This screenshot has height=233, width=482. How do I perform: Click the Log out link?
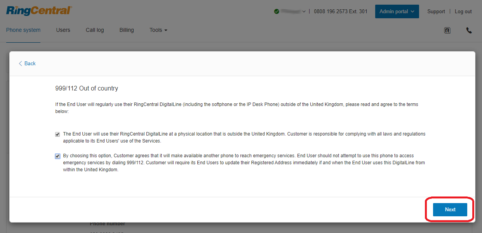tap(463, 12)
